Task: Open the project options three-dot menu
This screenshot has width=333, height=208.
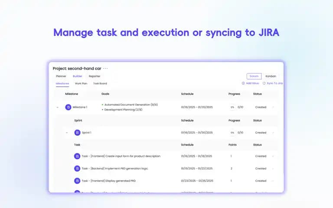Action: (x=105, y=68)
